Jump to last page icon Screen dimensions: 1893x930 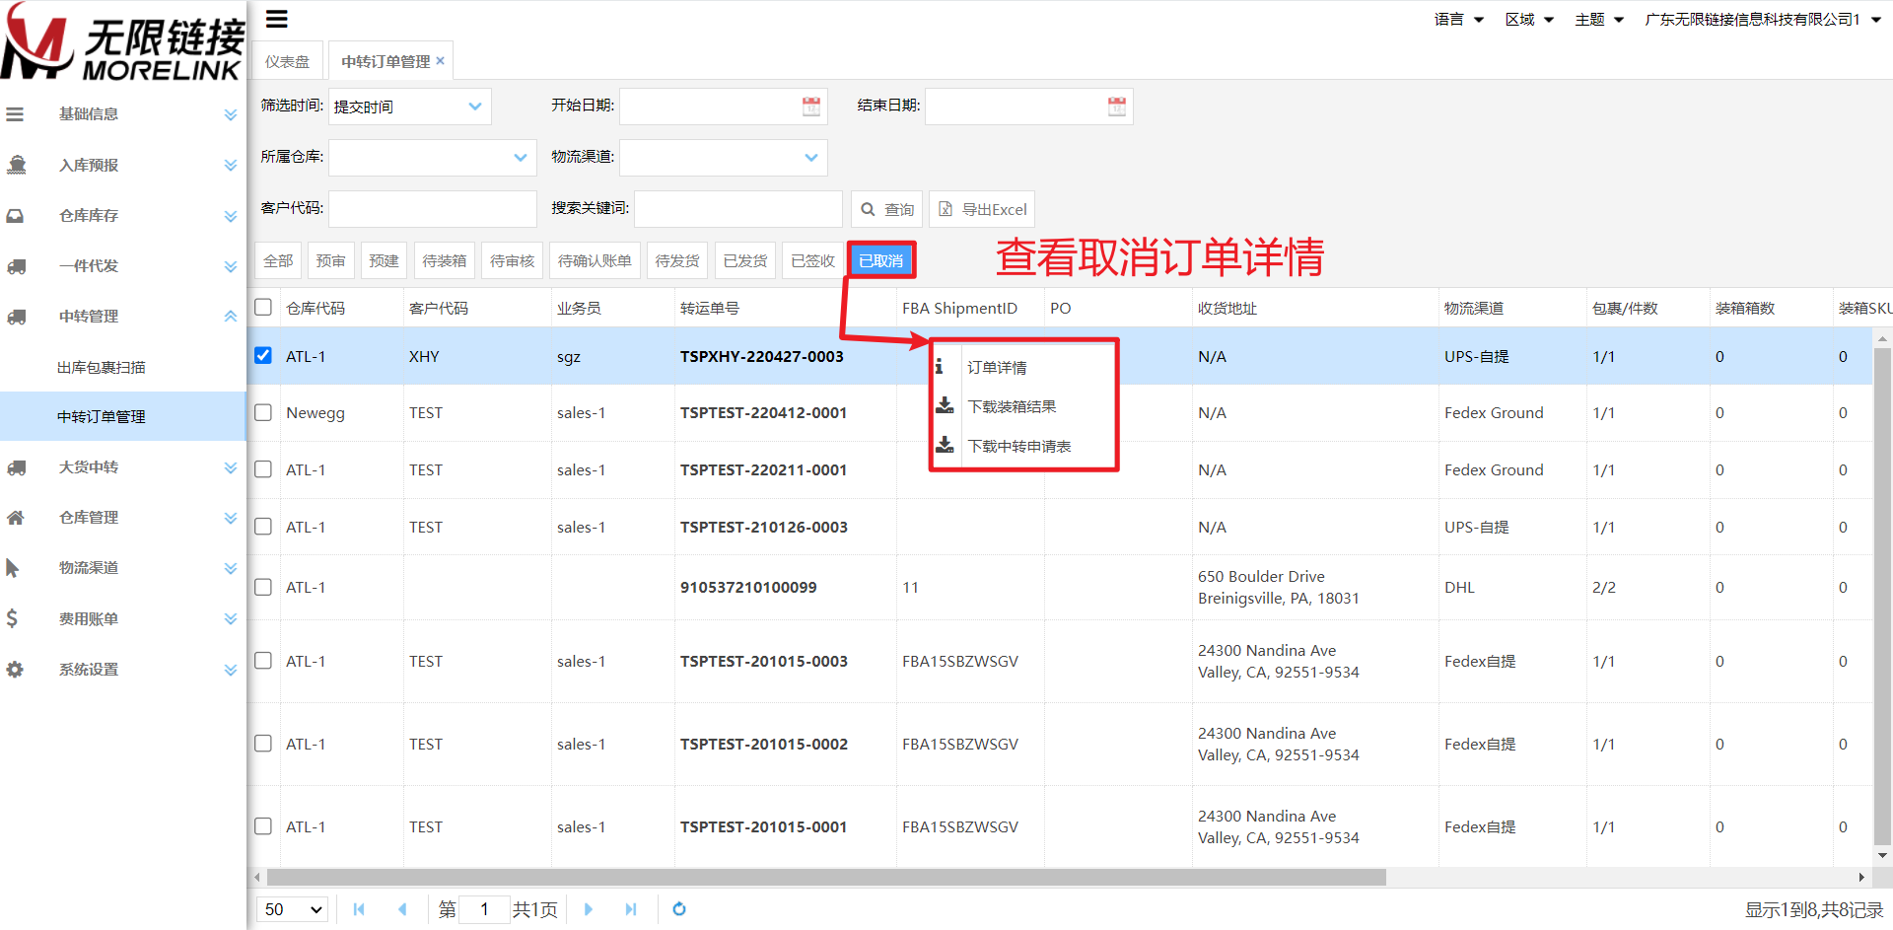[631, 909]
